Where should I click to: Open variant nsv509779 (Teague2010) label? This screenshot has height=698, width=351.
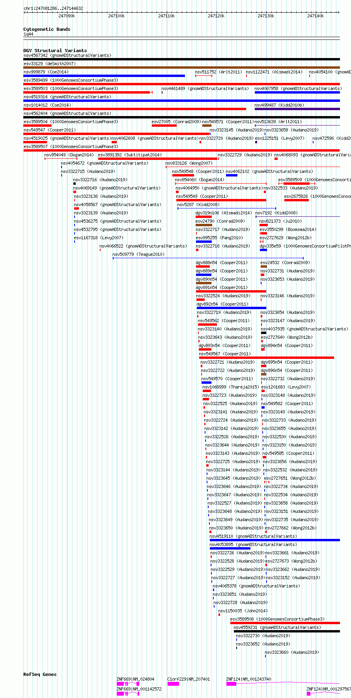coord(139,254)
